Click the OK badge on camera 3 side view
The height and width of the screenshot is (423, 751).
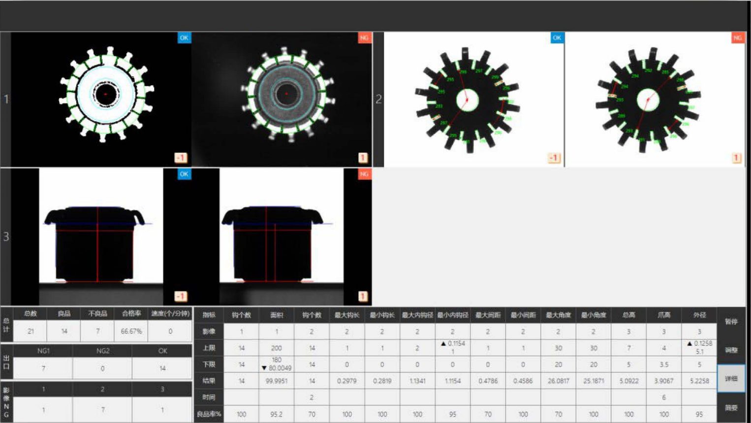pyautogui.click(x=184, y=174)
